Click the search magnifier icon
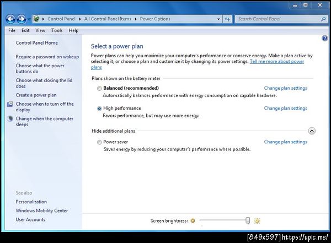Viewport: 331px width, 243px height. (323, 19)
